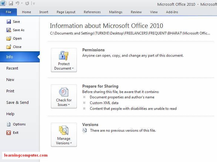This screenshot has width=217, height=162.
Task: Show the Recent documents list
Action: point(12,68)
